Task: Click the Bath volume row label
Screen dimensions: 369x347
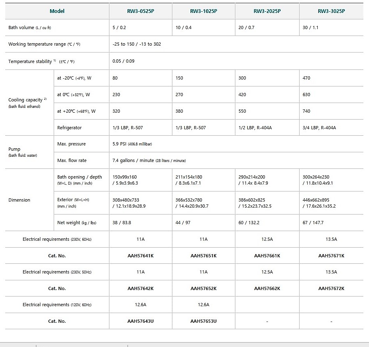Action: pyautogui.click(x=29, y=28)
